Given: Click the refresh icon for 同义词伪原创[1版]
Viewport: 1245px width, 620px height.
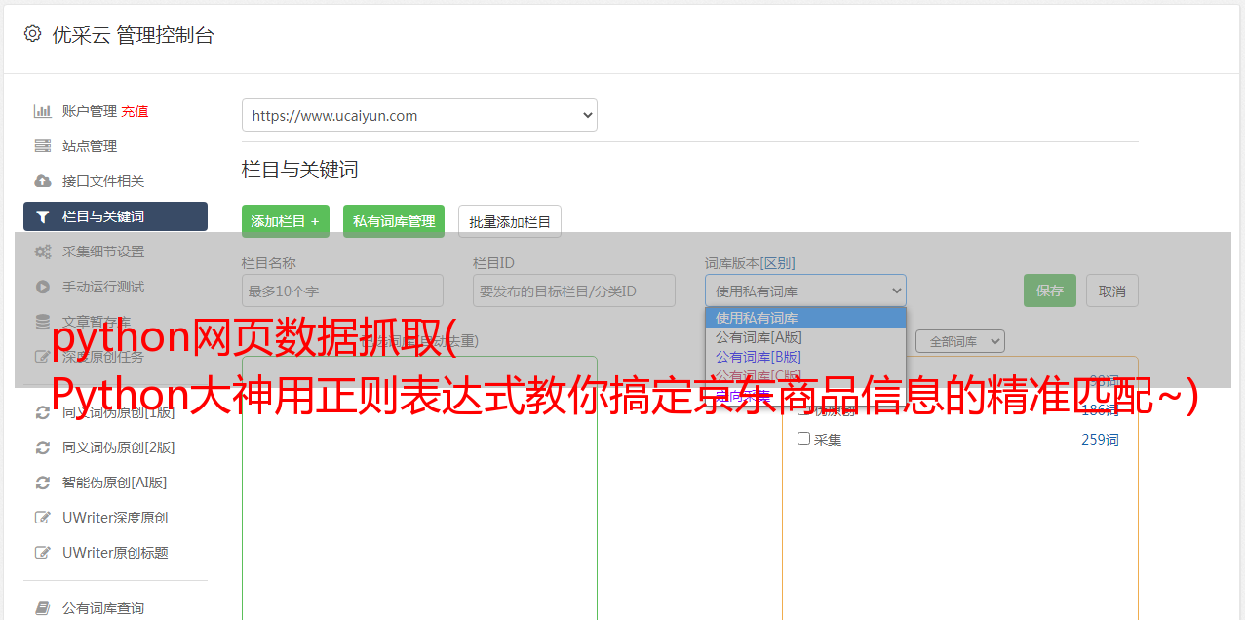Looking at the screenshot, I should [42, 412].
